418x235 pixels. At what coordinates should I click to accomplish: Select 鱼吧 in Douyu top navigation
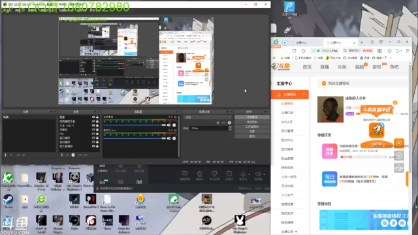[394, 67]
